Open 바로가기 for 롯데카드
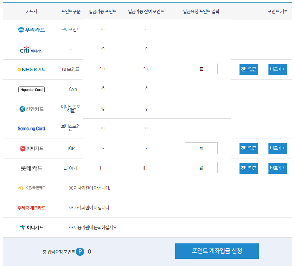This screenshot has width=295, height=266. [277, 168]
